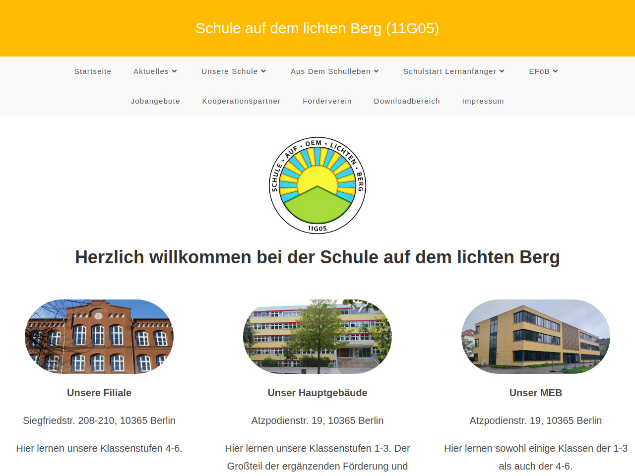Open Aus Dem Schulleben dropdown menu
Screen dimensions: 635x476
[x=334, y=71]
